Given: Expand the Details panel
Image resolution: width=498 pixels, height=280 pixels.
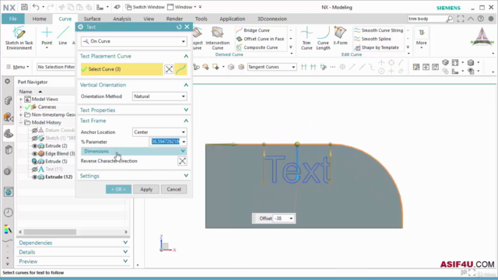Looking at the screenshot, I should pyautogui.click(x=73, y=252).
